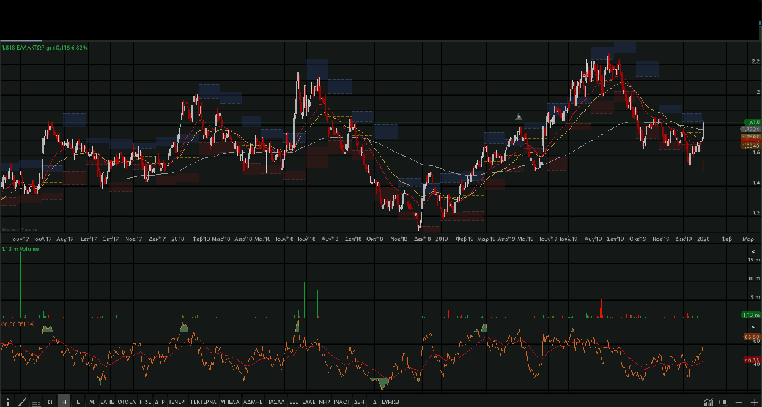Viewport: 762px width, 407px height.
Task: Switch to the E timeframe button
Action: pyautogui.click(x=78, y=402)
